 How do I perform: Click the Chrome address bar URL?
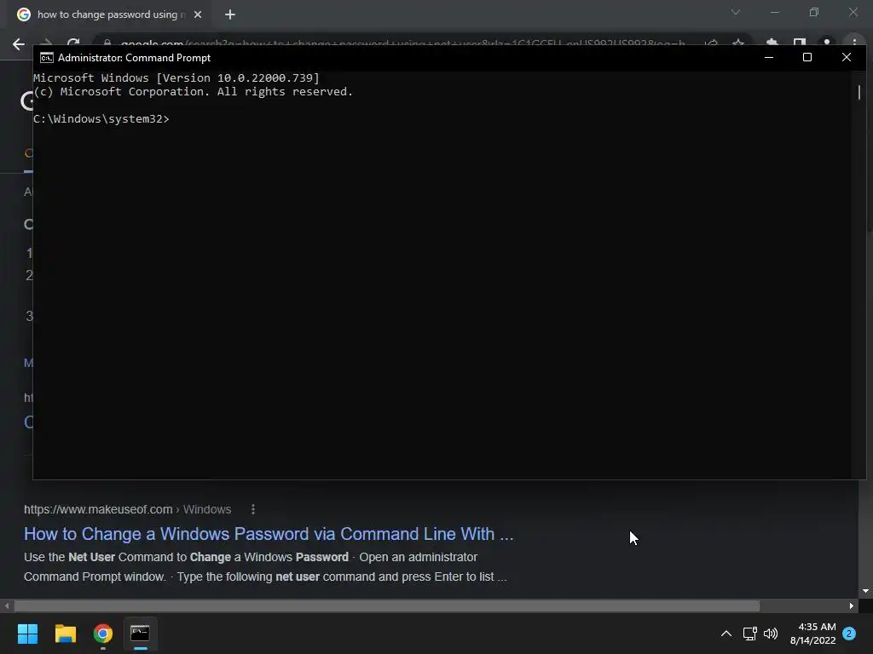click(402, 43)
